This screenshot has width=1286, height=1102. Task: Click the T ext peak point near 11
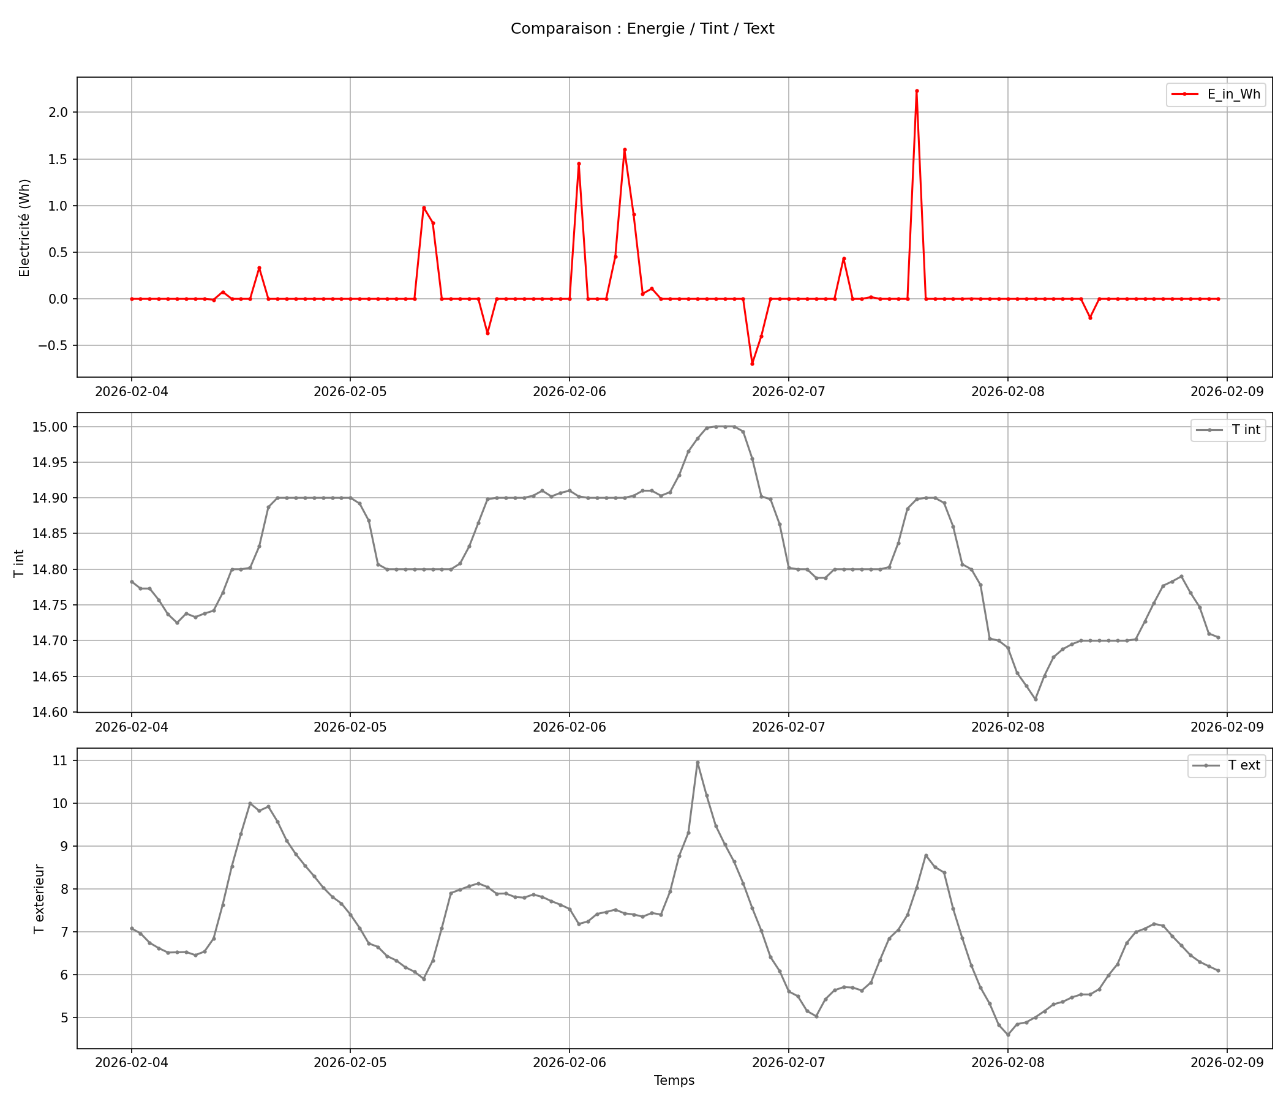pyautogui.click(x=698, y=763)
